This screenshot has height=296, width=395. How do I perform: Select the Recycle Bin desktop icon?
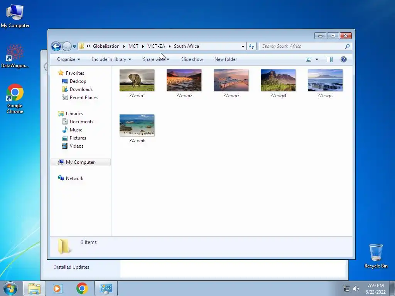pos(376,256)
